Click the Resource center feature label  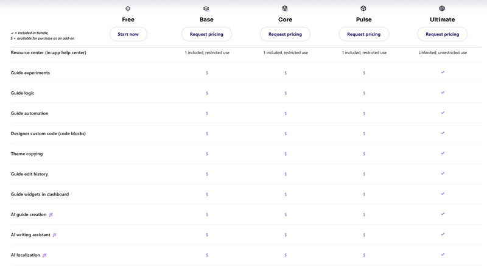(48, 53)
